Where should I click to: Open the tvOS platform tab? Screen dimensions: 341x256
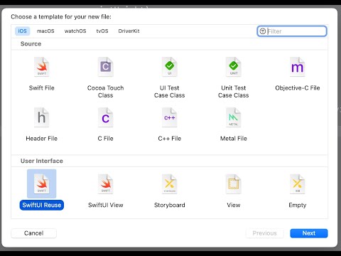pos(102,31)
